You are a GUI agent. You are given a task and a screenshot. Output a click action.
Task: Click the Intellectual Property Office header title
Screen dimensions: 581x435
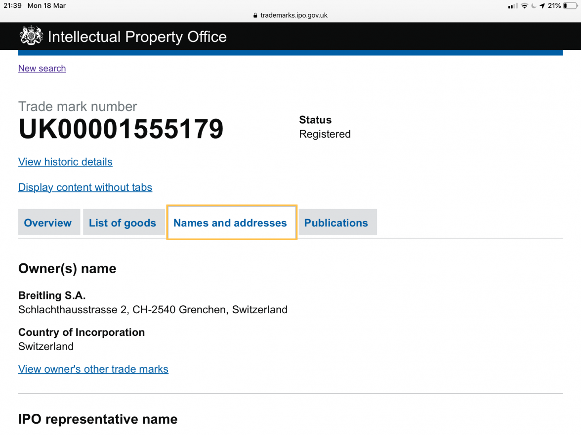tap(137, 37)
